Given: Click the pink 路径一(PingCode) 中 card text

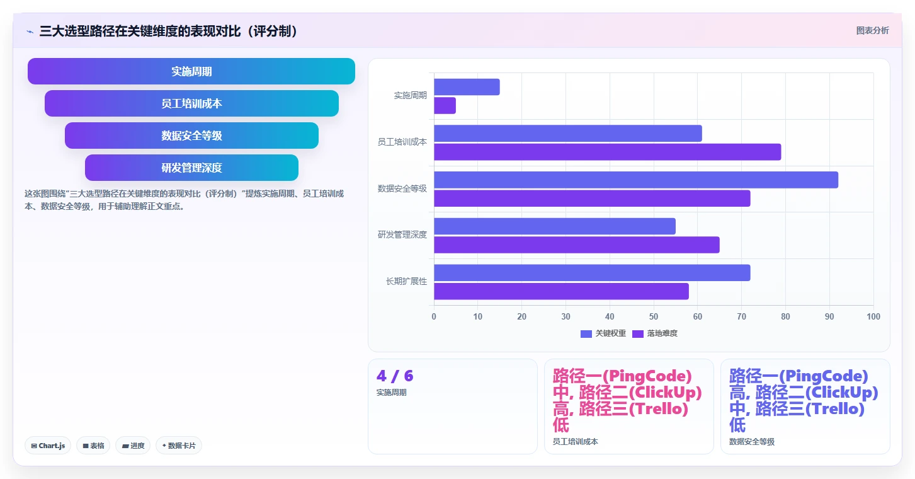Looking at the screenshot, I should [628, 400].
